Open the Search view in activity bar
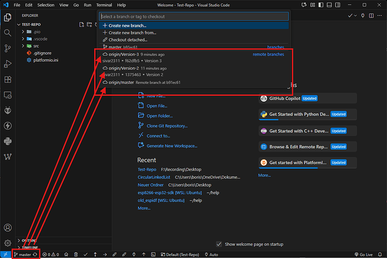 click(x=8, y=33)
